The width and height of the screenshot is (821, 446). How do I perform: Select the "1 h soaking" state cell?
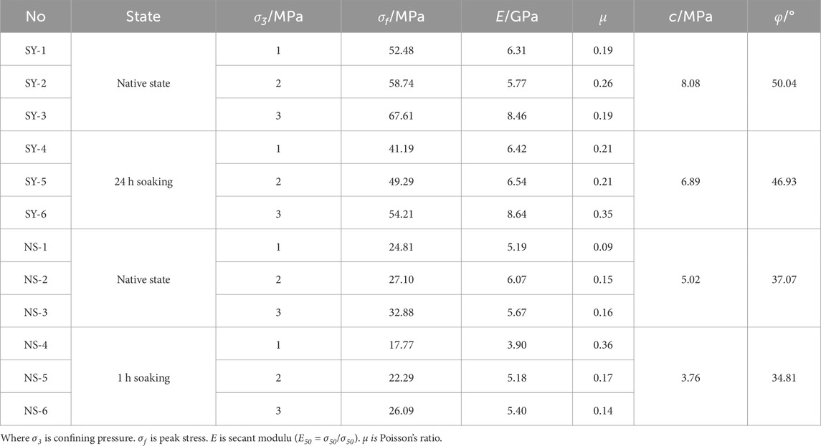[143, 377]
